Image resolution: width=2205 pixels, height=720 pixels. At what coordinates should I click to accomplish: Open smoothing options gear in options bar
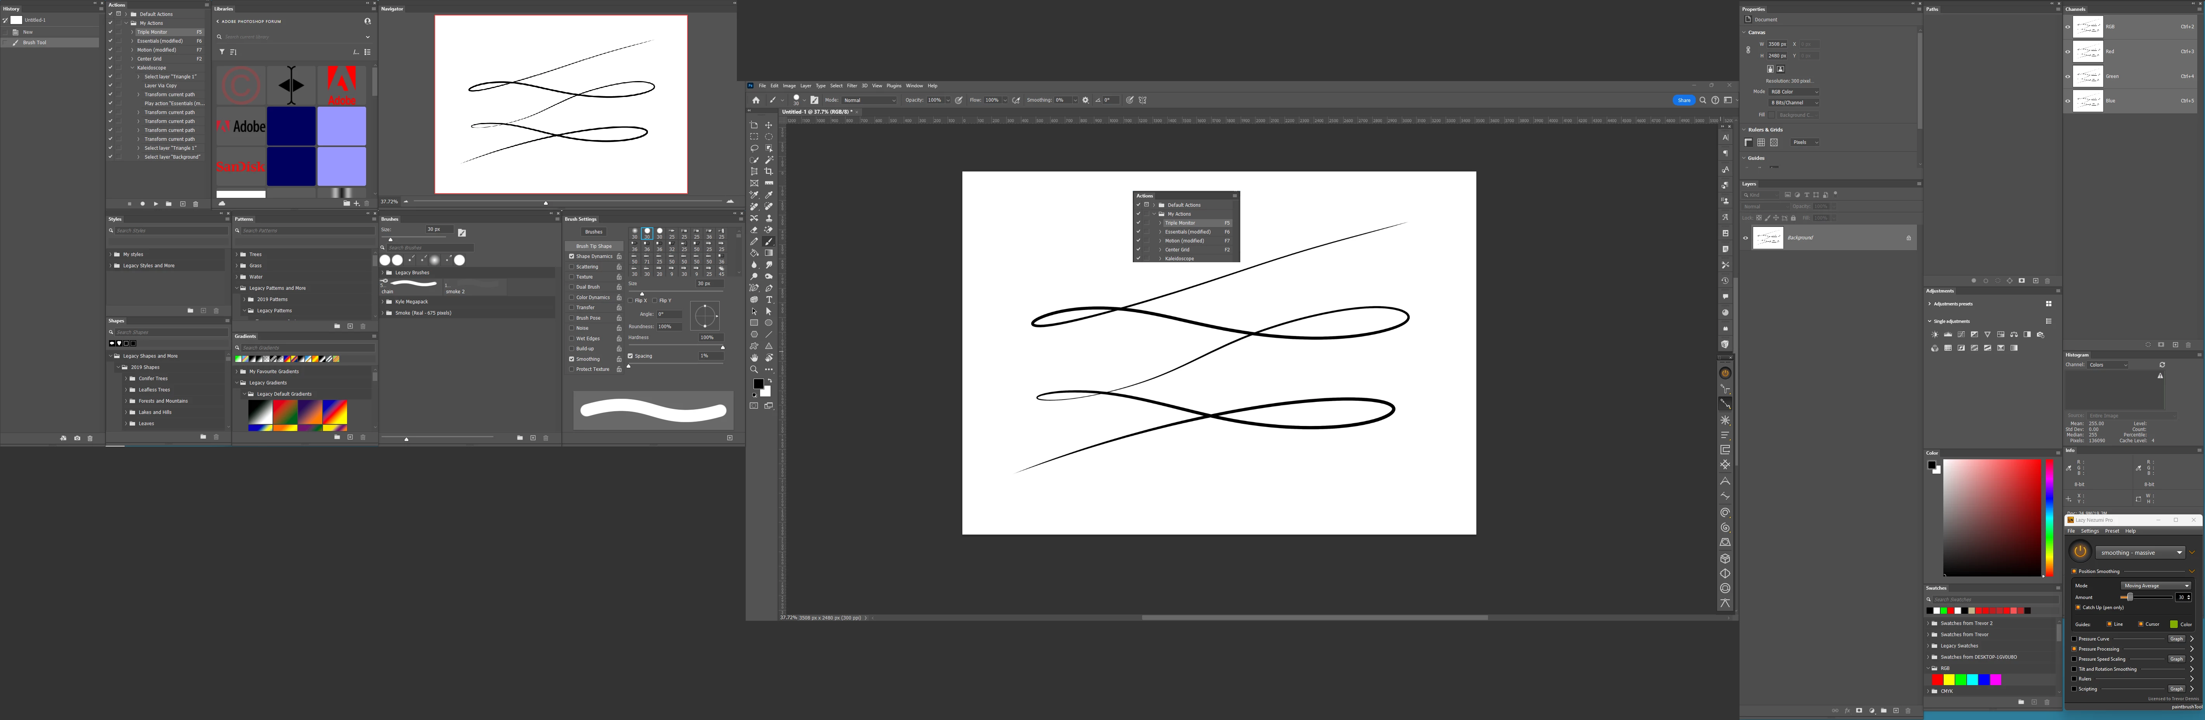pyautogui.click(x=1085, y=100)
